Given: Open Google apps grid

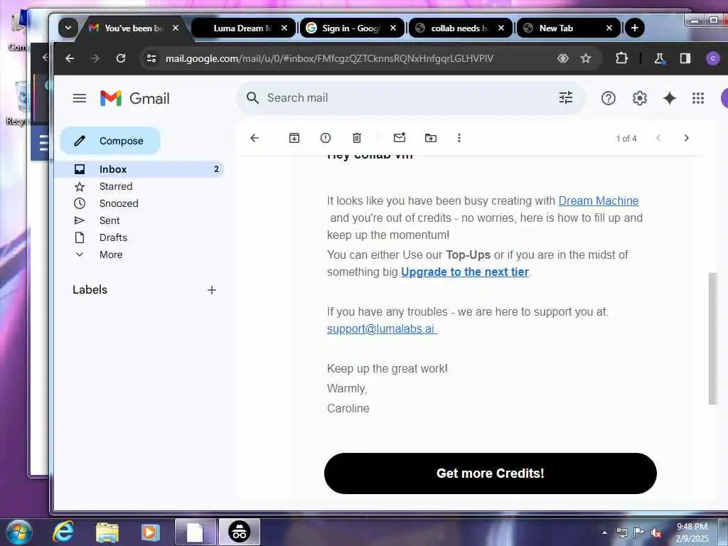Looking at the screenshot, I should pos(698,98).
